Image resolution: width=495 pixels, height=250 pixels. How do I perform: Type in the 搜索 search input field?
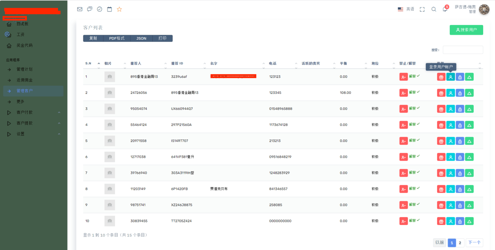pyautogui.click(x=463, y=50)
